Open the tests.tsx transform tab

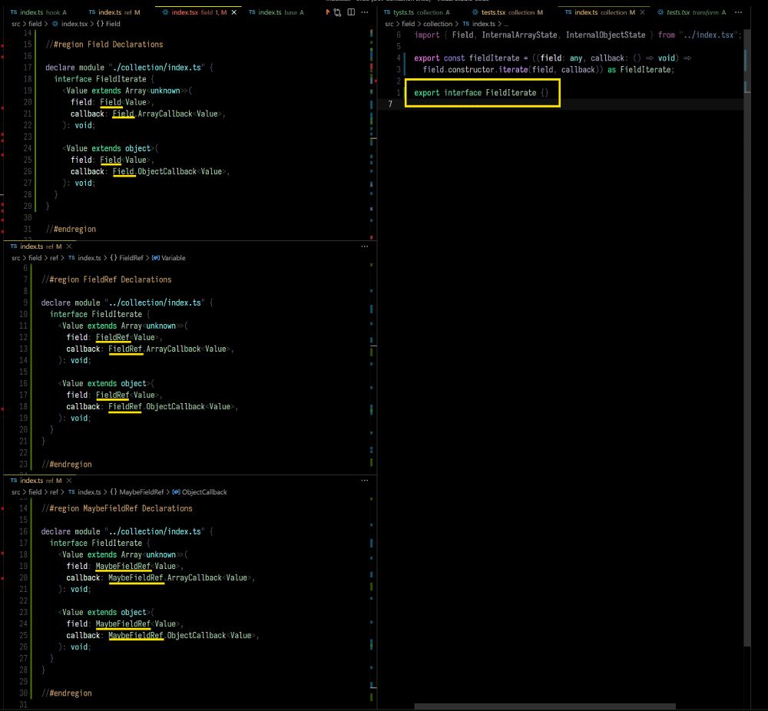coord(692,12)
